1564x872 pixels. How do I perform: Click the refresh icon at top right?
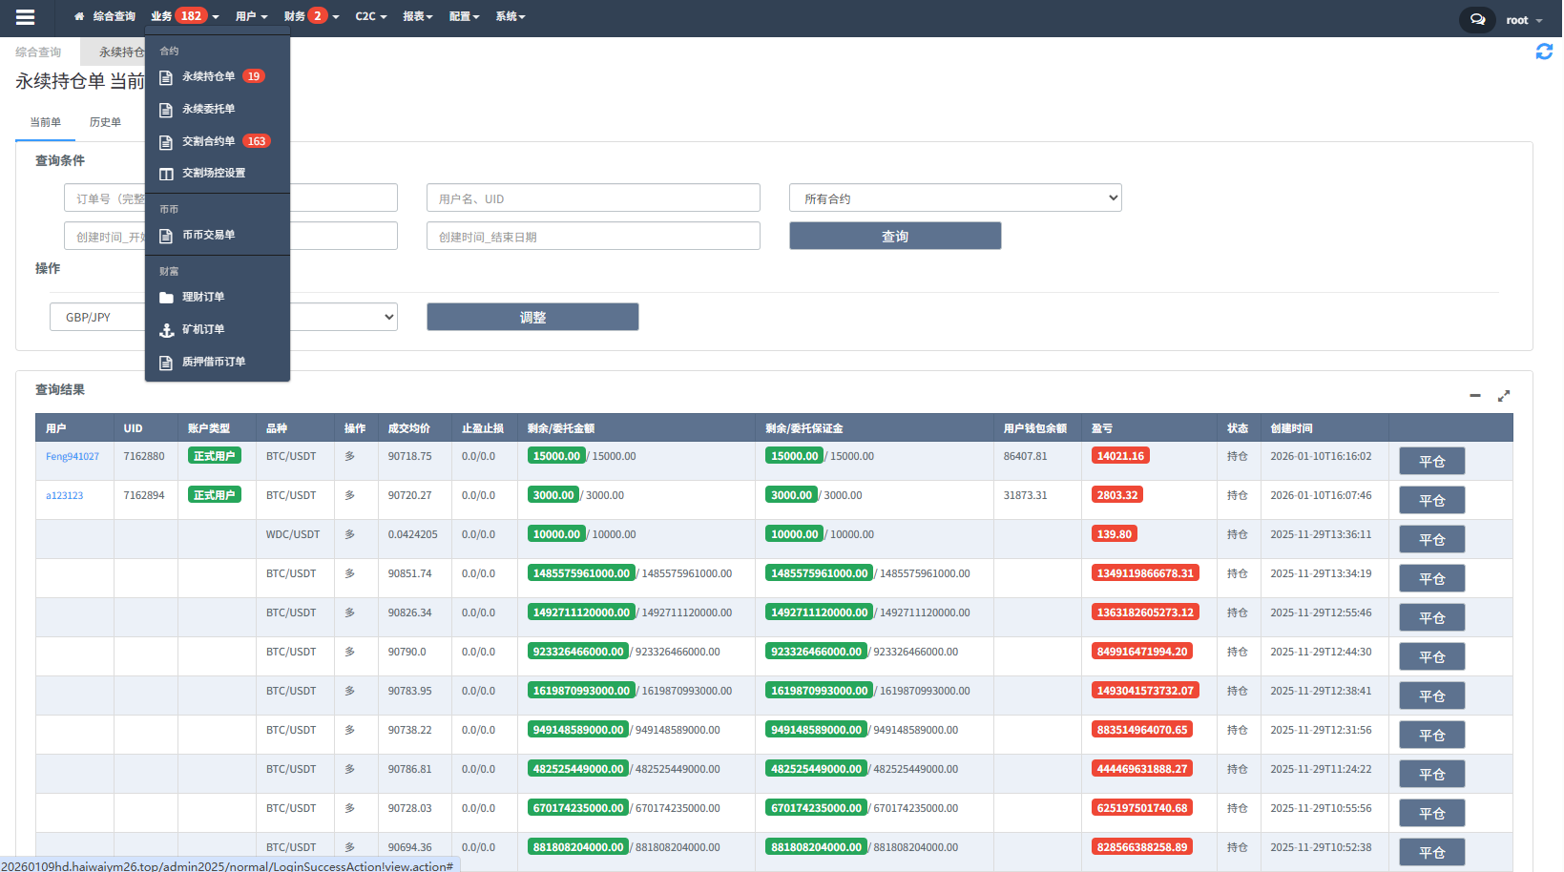(1543, 52)
